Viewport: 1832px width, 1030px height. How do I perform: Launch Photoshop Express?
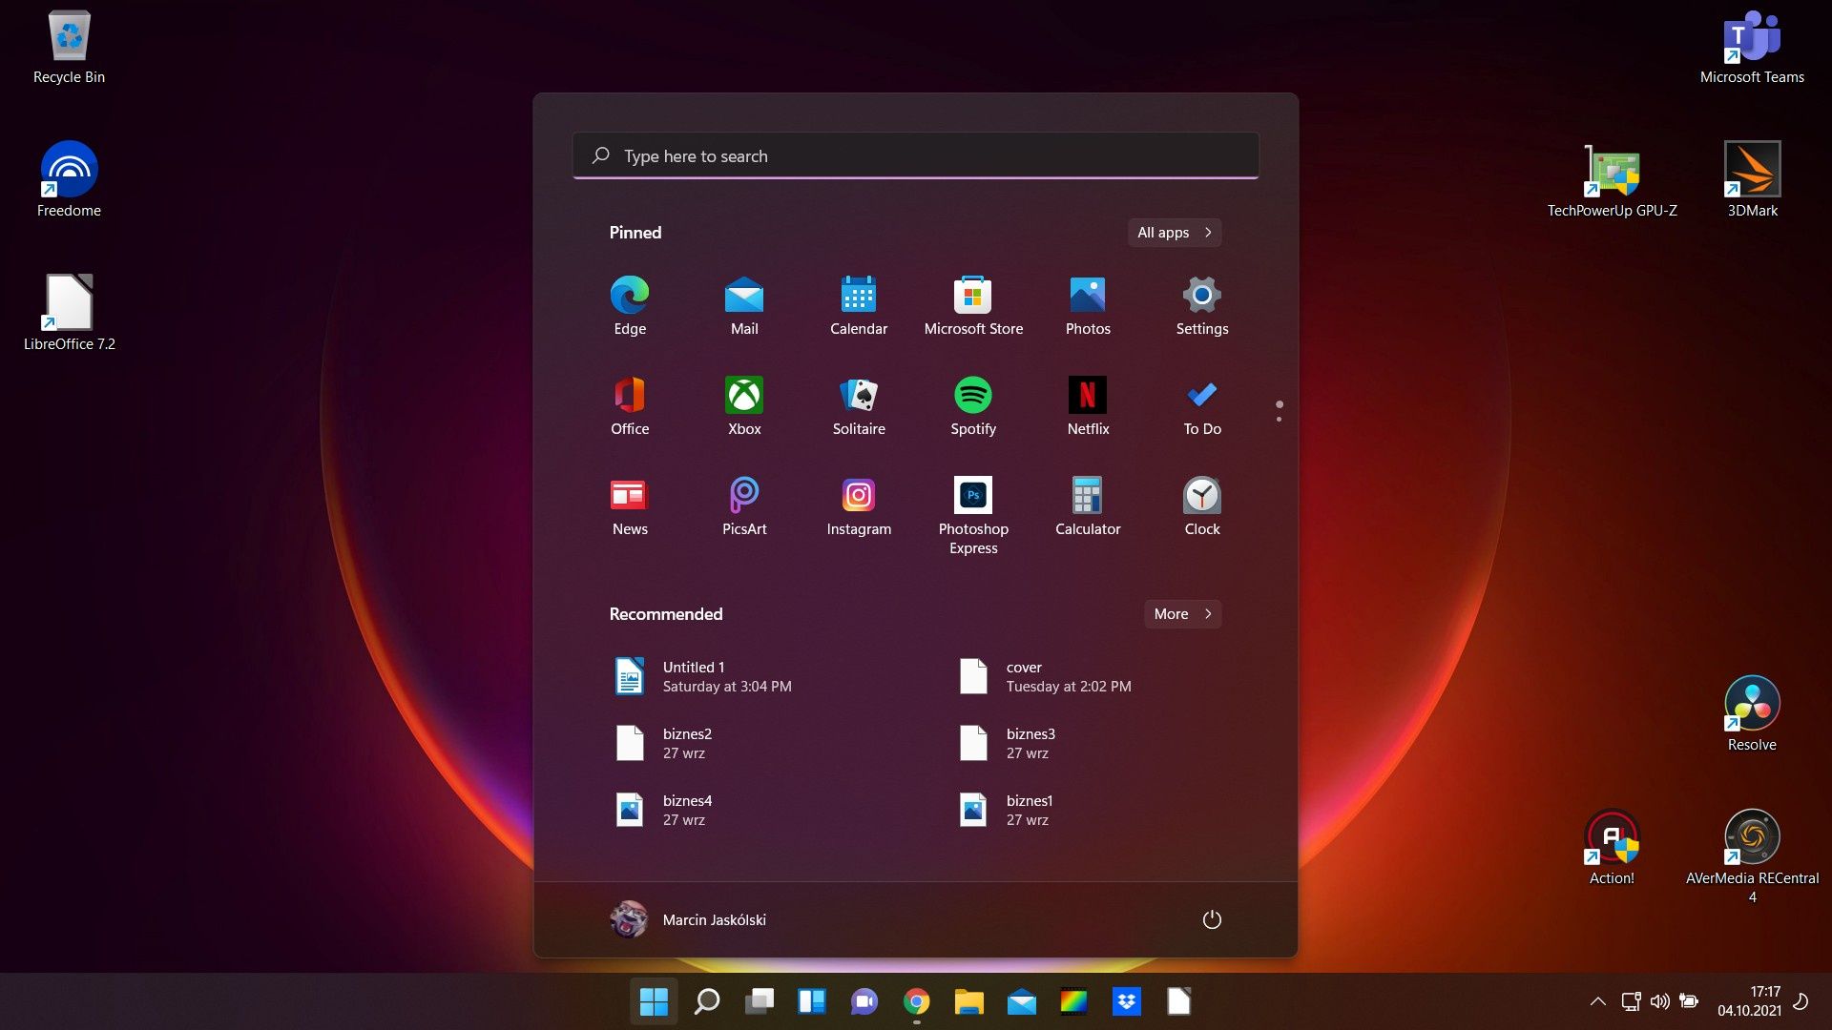click(x=973, y=516)
